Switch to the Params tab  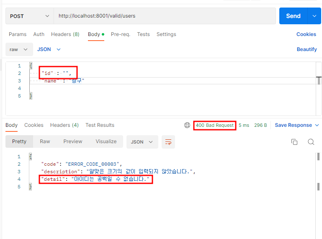(18, 34)
